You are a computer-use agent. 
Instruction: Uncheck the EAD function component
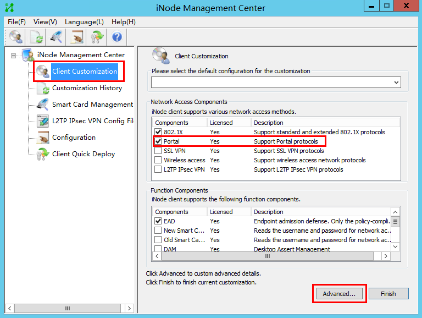click(158, 221)
